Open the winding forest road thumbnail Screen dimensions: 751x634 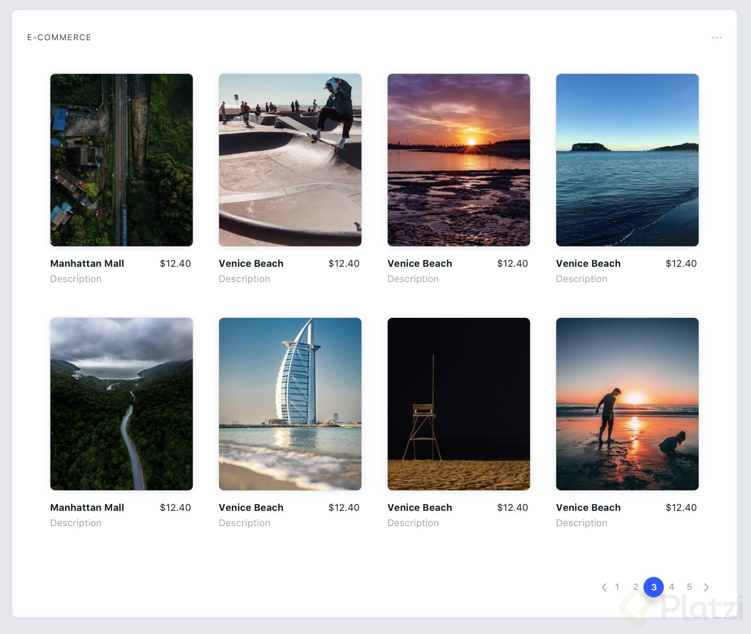[x=121, y=404]
